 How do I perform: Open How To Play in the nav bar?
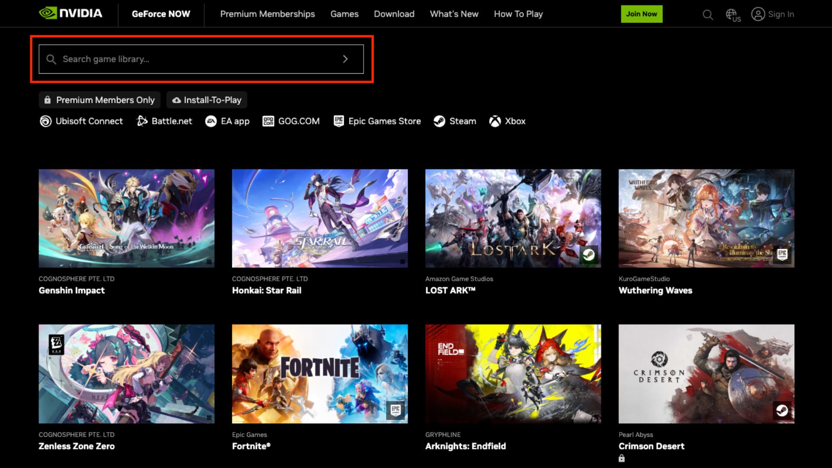(x=518, y=14)
